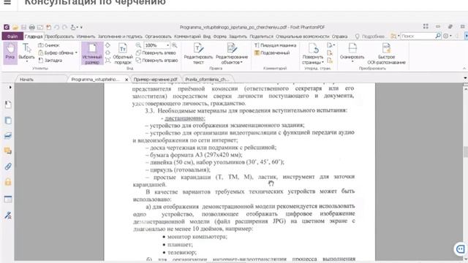Open the Customize Quick Access toolbar dropdown
This screenshot has width=468, height=263.
tap(81, 27)
